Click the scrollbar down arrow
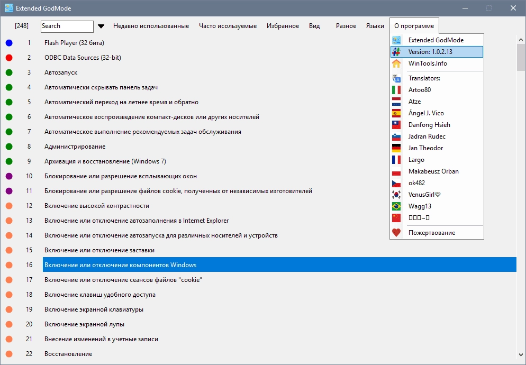 pos(521,354)
